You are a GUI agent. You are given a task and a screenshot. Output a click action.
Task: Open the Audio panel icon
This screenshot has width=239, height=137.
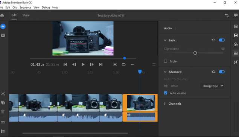(x=236, y=53)
